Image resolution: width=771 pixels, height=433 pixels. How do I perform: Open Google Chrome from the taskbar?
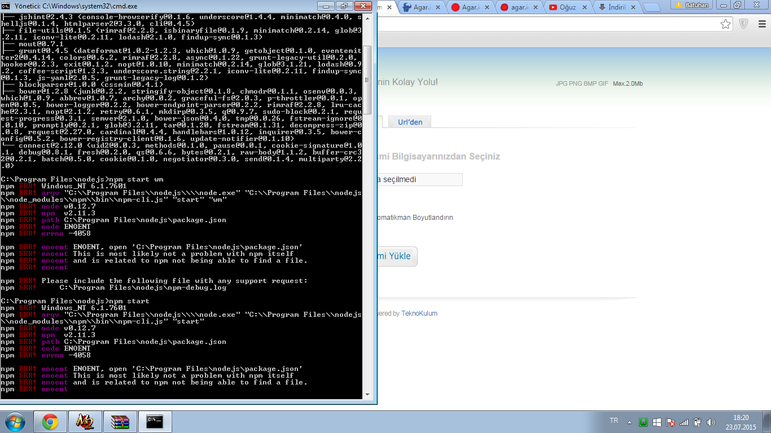pos(50,422)
